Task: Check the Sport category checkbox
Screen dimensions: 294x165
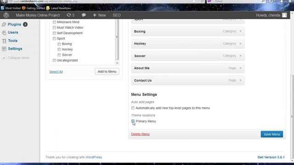Action: tap(54, 38)
